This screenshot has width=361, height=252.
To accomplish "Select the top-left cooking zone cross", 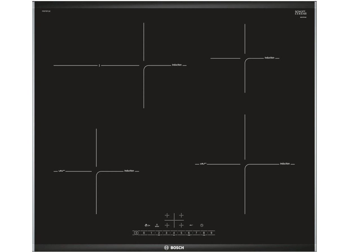I will 167,216.
